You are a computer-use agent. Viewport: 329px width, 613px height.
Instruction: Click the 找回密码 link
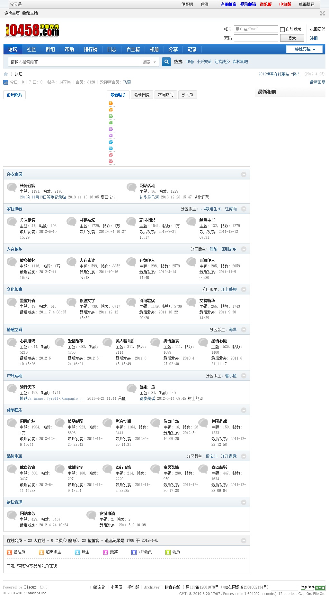point(317,29)
